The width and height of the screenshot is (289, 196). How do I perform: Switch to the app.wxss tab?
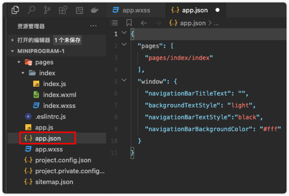point(131,10)
